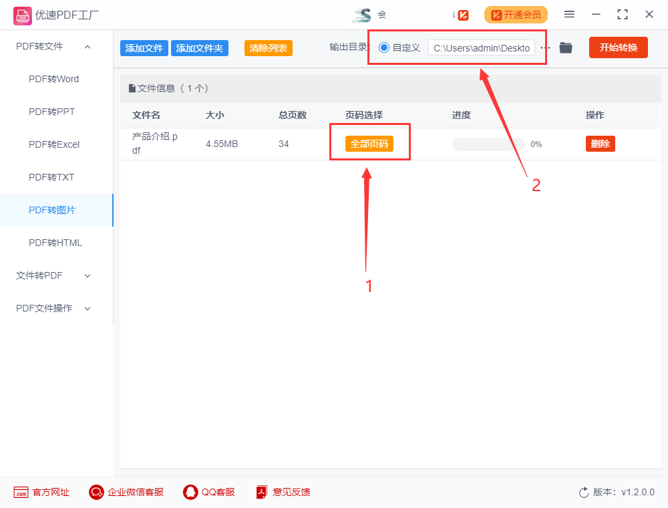Viewport: 668px width, 508px height.
Task: Click the 优速PDF工厂 app logo icon
Action: tap(22, 16)
